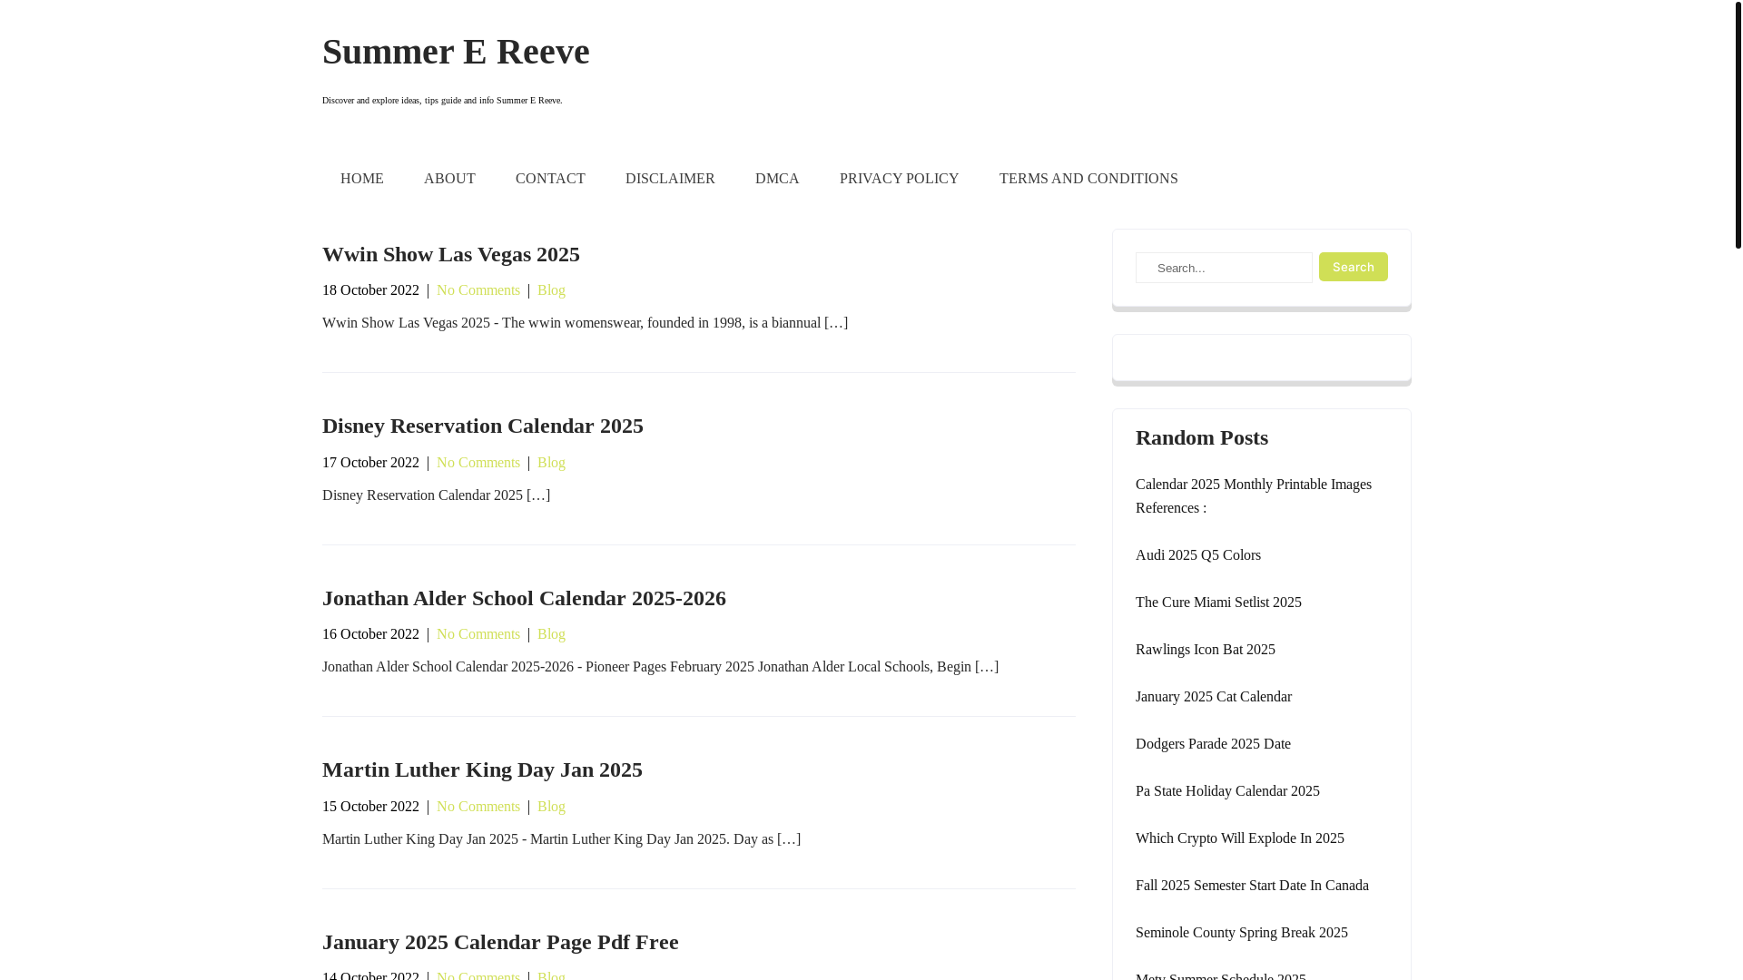Open random post Pa State Holiday Calendar 2025

tap(1227, 791)
